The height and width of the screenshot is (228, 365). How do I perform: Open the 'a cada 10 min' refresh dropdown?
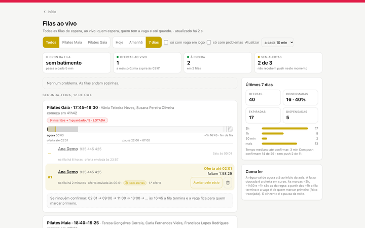(x=278, y=43)
